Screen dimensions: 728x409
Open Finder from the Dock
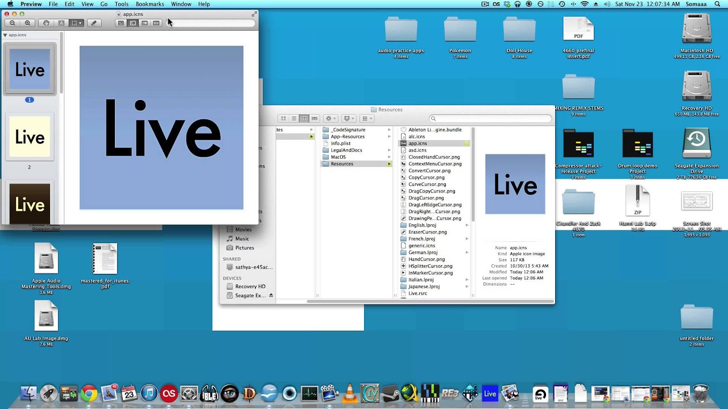28,393
